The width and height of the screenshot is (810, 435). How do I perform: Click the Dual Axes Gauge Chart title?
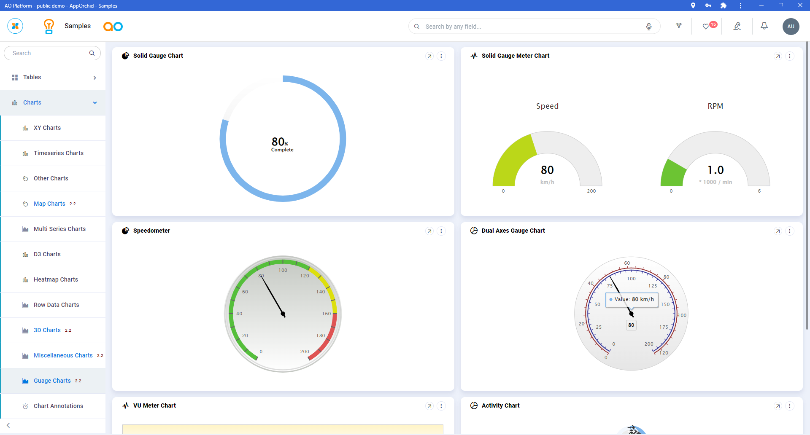pos(513,231)
